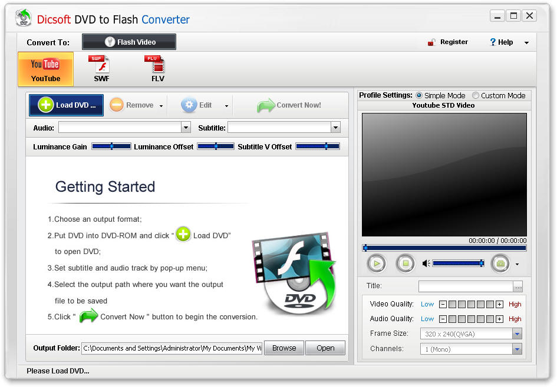This screenshot has height=387, width=557.
Task: Click the Title browse ellipsis button
Action: pyautogui.click(x=518, y=286)
